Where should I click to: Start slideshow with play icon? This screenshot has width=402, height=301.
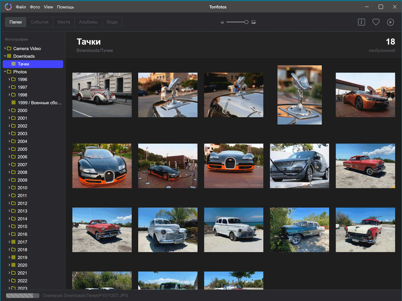[390, 22]
